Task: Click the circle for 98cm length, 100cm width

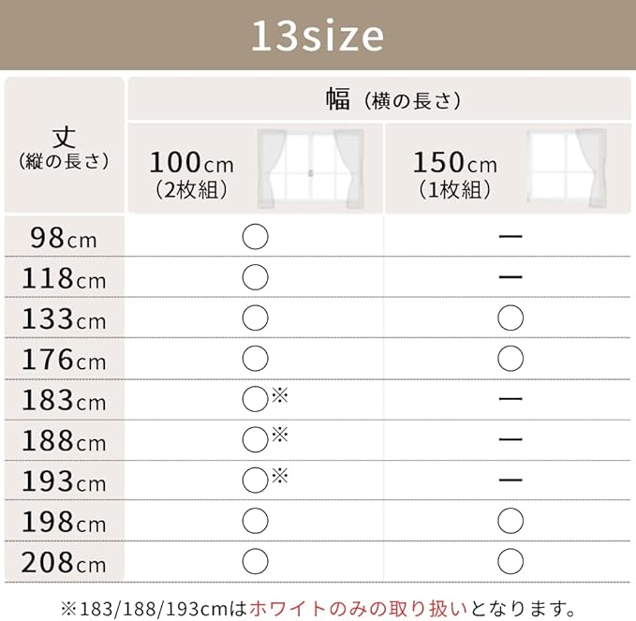Action: click(x=255, y=237)
